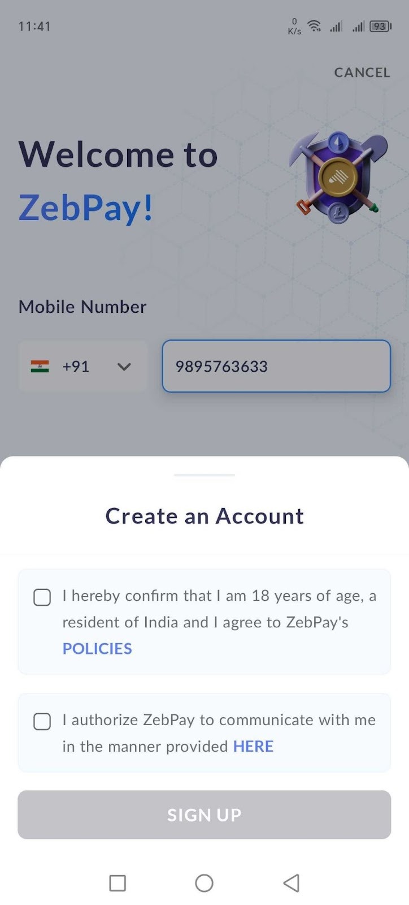Check the authorize ZebPay communication box

[42, 721]
